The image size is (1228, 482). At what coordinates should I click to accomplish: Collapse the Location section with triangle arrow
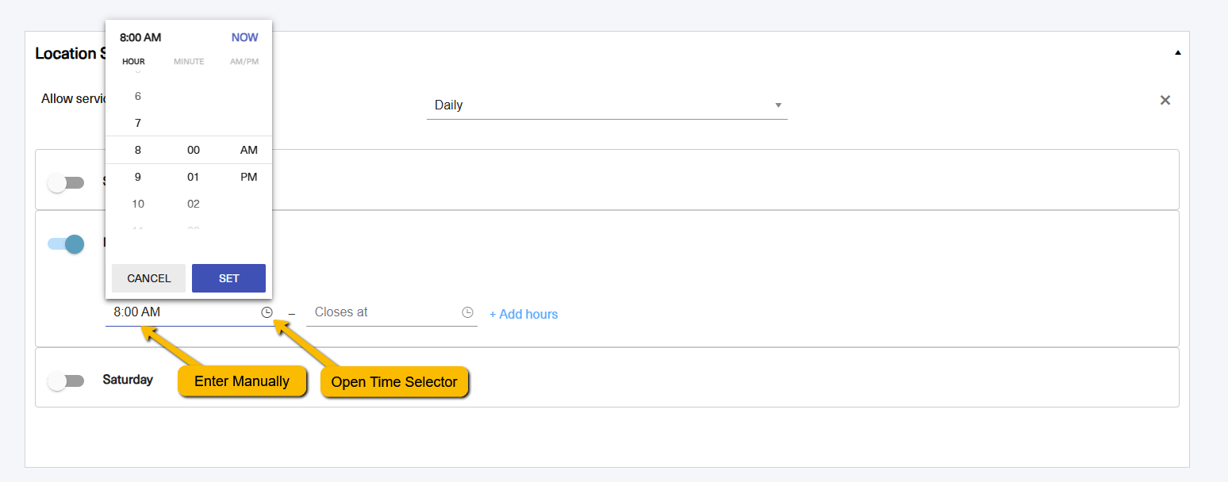[1178, 53]
